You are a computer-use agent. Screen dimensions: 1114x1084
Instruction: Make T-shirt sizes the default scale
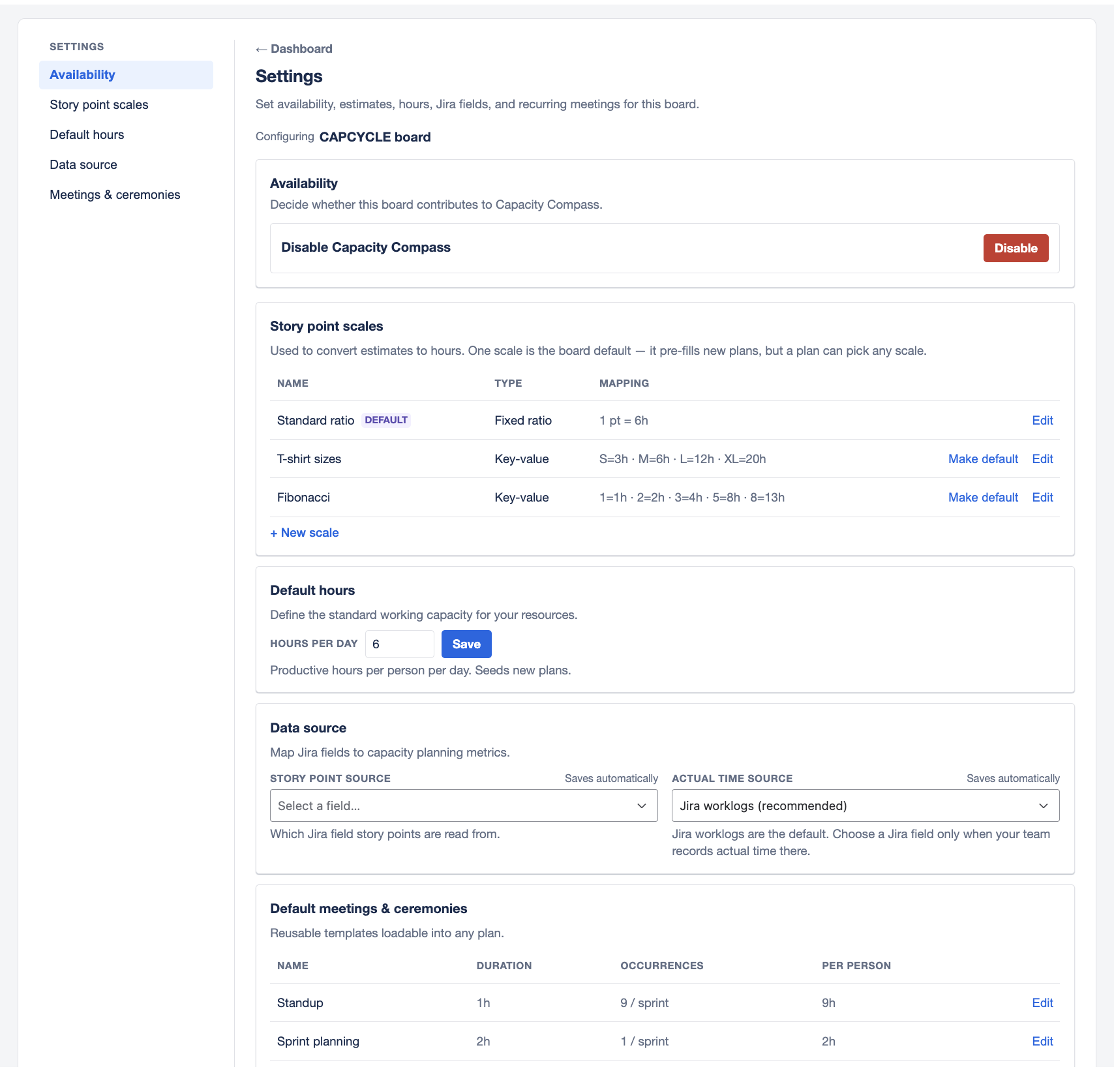coord(983,459)
